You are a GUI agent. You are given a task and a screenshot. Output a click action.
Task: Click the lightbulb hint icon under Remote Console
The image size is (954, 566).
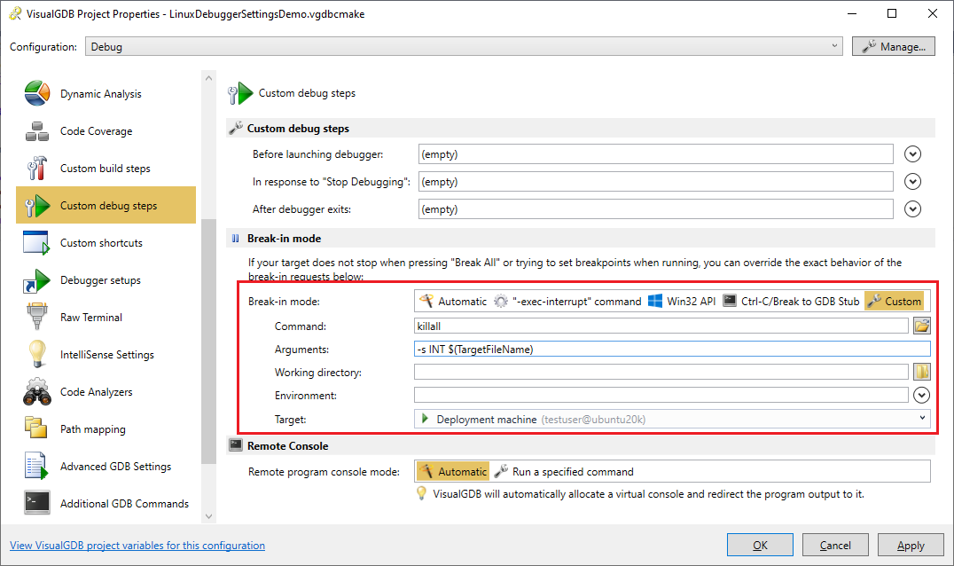point(421,493)
